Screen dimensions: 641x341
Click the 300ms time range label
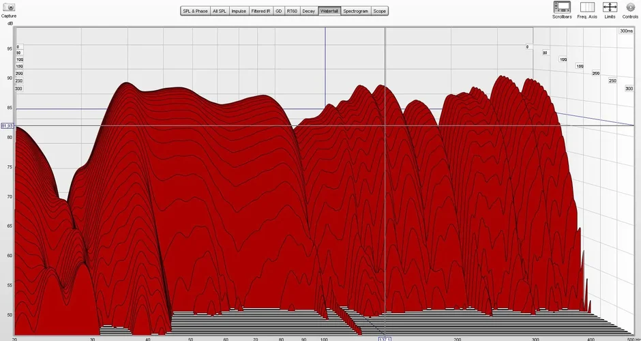click(626, 31)
